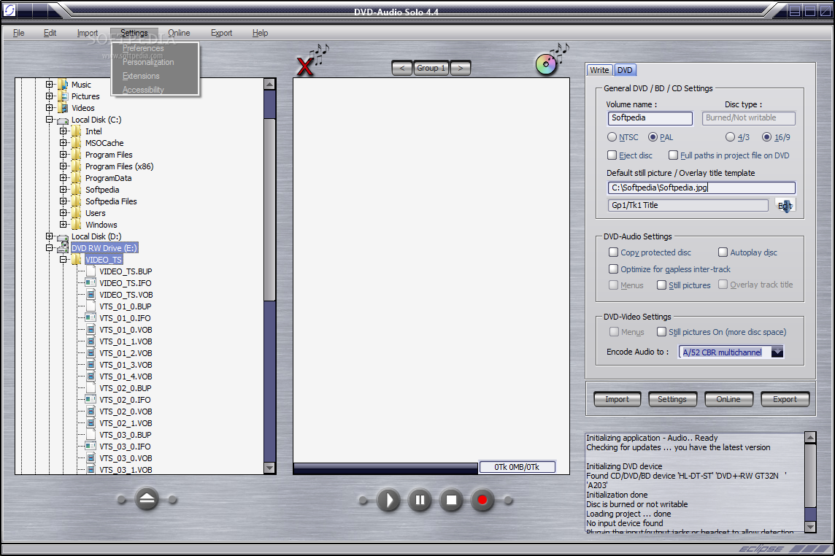Select the NTSC radio button
Screen dimensions: 835x556
click(x=612, y=137)
